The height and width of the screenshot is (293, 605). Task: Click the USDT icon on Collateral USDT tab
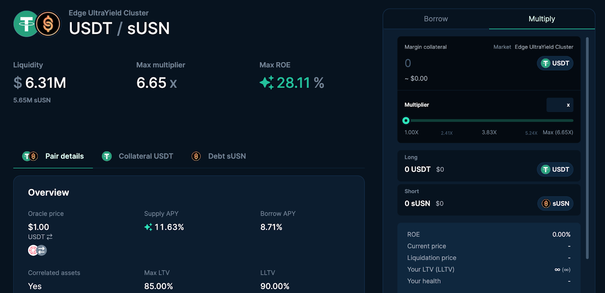tap(107, 156)
